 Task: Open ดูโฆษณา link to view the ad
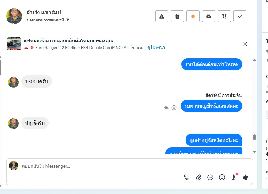(156, 48)
